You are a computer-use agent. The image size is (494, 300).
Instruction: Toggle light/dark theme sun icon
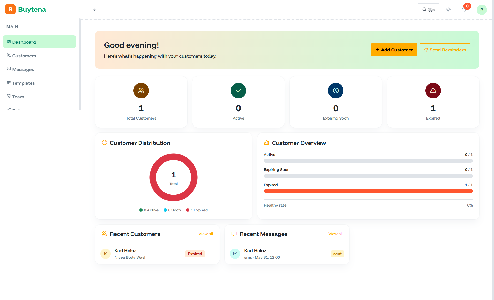pyautogui.click(x=448, y=10)
